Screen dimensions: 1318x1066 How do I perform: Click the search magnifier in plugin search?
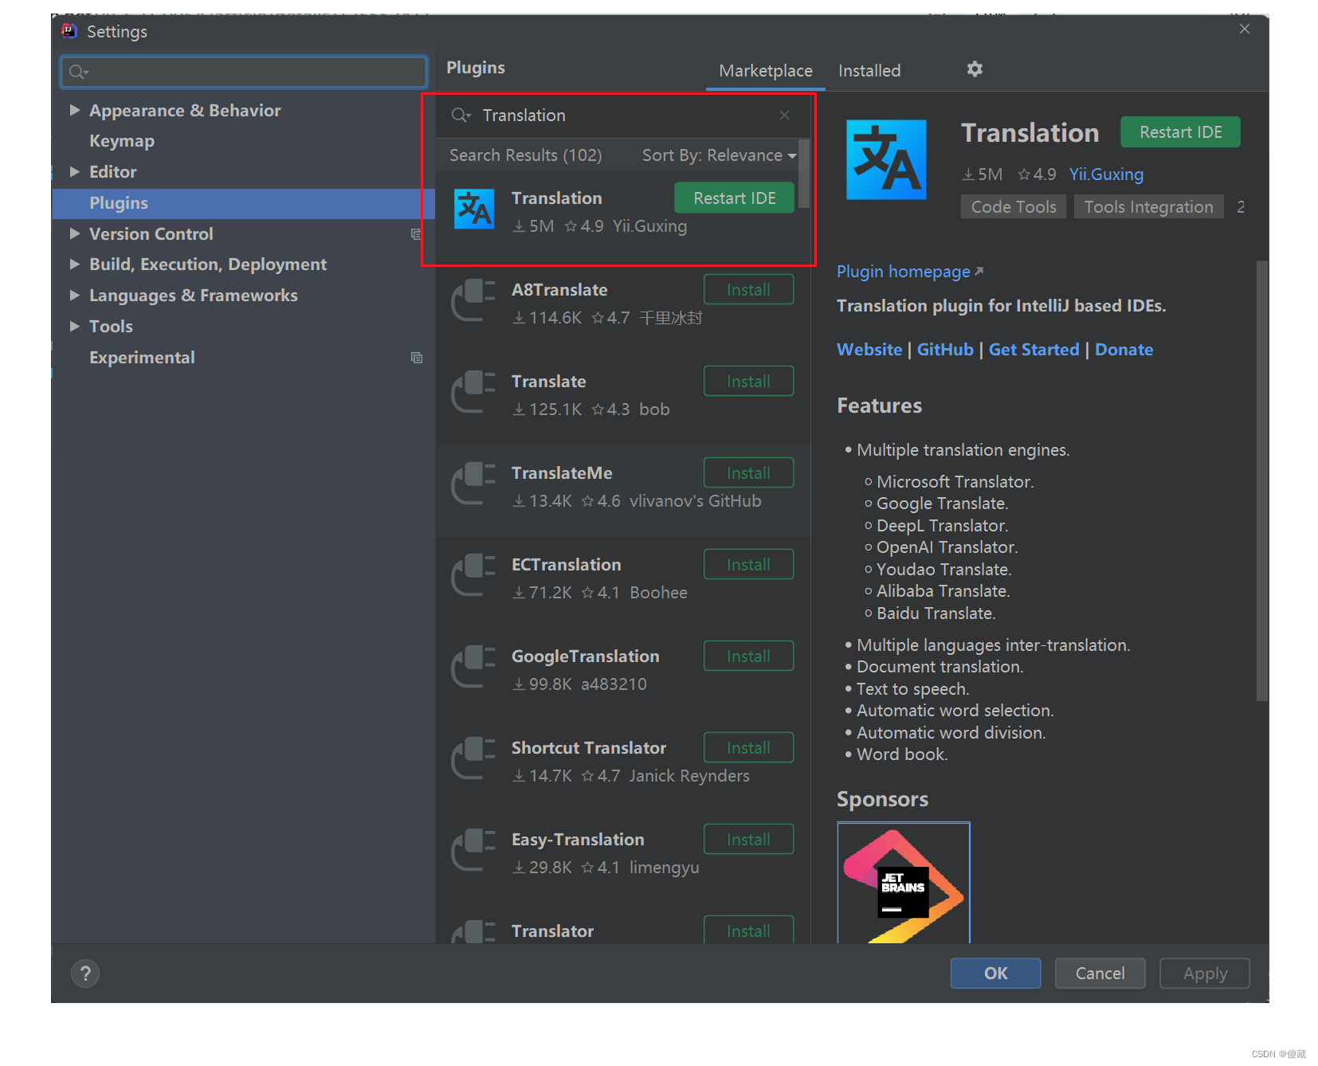click(461, 116)
